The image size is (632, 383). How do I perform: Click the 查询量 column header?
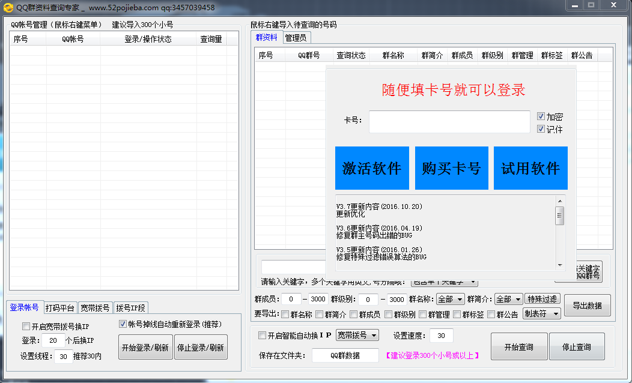(211, 39)
